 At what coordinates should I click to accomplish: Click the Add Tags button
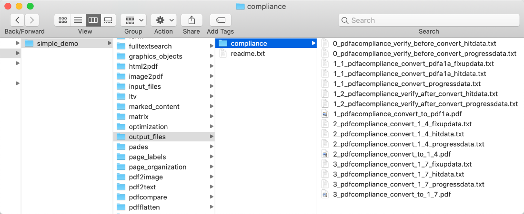coord(220,20)
